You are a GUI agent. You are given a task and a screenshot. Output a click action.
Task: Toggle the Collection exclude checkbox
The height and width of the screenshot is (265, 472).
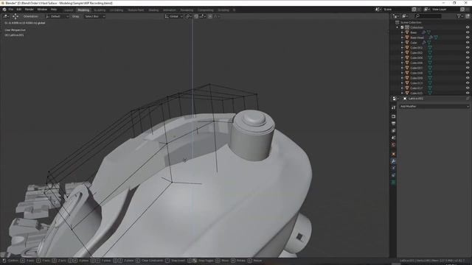402,27
